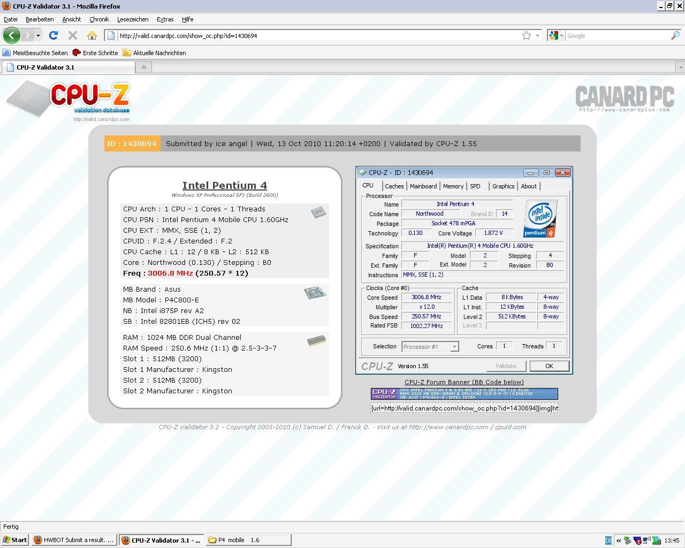Image resolution: width=685 pixels, height=548 pixels.
Task: Click Slot 1 Manufacturer : Kingston row
Action: (177, 369)
